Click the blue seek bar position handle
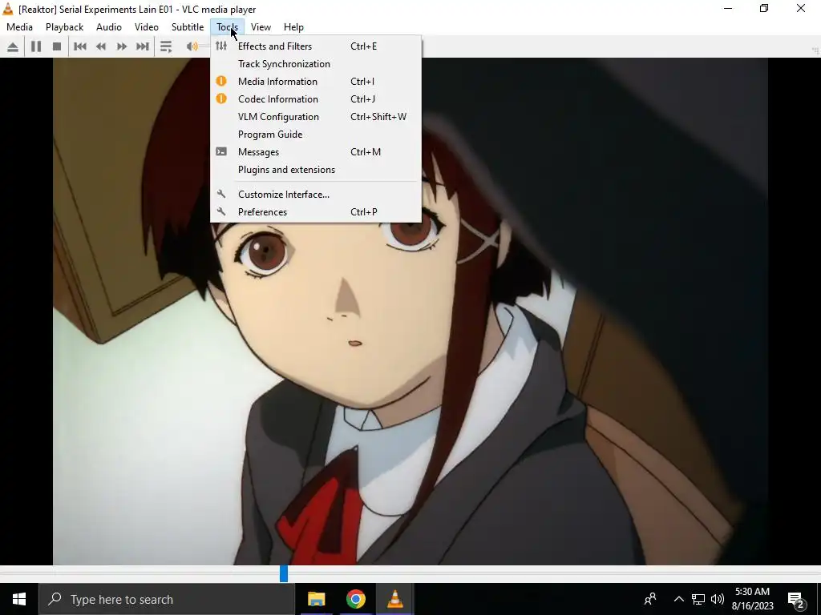 (x=284, y=573)
